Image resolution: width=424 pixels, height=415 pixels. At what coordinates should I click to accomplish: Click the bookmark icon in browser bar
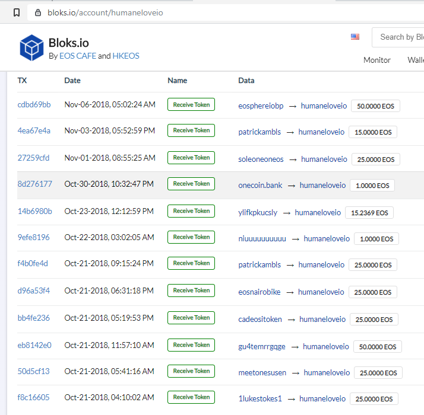coord(17,12)
